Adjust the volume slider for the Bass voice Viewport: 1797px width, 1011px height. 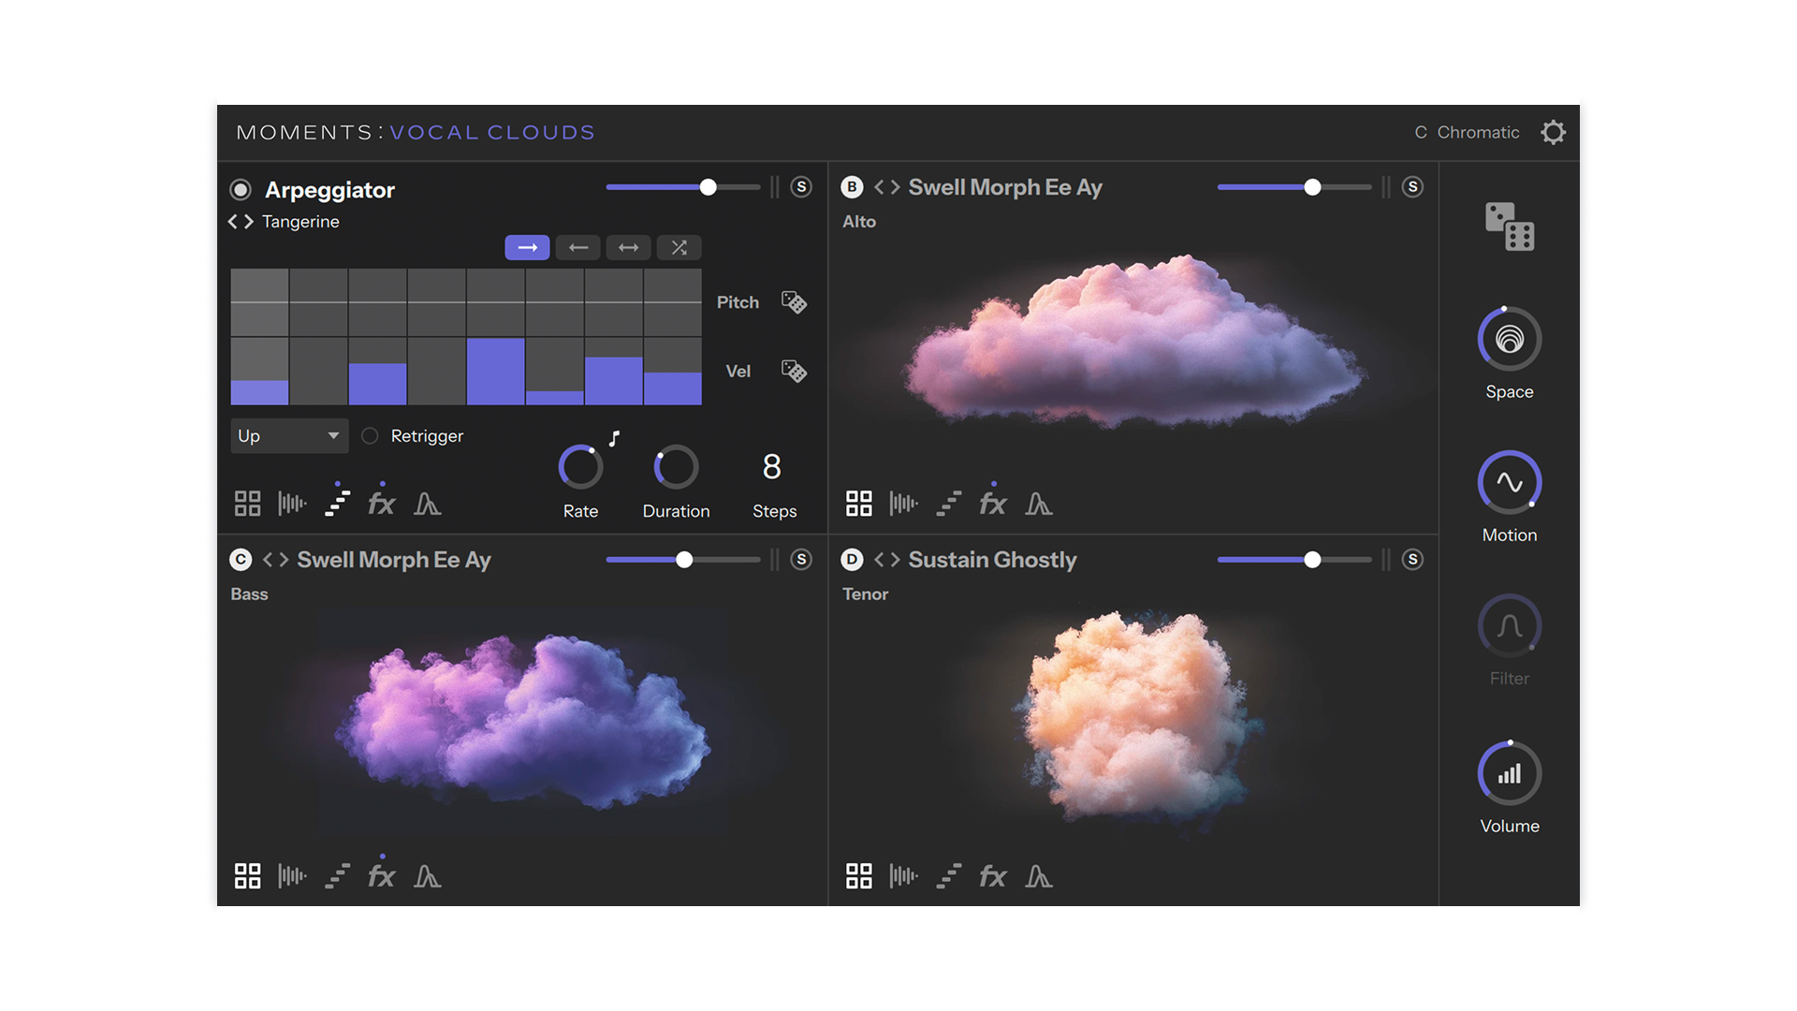[x=686, y=559]
